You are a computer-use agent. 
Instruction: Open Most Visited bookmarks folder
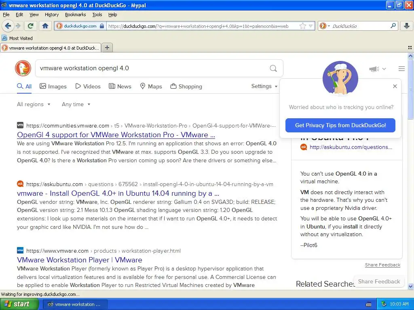pyautogui.click(x=17, y=38)
